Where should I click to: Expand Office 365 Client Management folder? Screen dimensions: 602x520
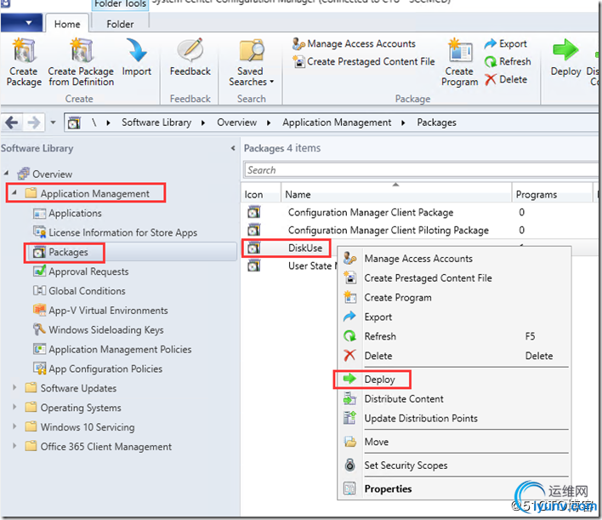click(14, 446)
